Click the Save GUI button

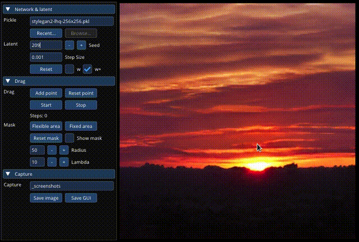pyautogui.click(x=81, y=198)
